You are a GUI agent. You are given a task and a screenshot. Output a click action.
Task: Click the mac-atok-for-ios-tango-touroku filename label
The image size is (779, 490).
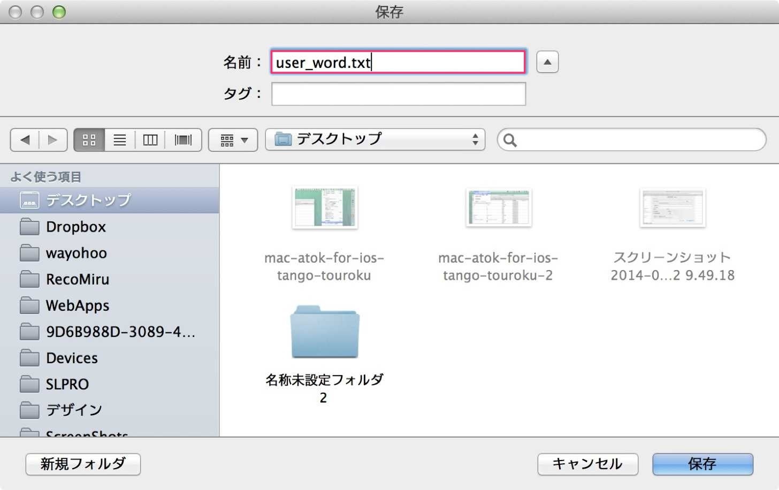[324, 266]
